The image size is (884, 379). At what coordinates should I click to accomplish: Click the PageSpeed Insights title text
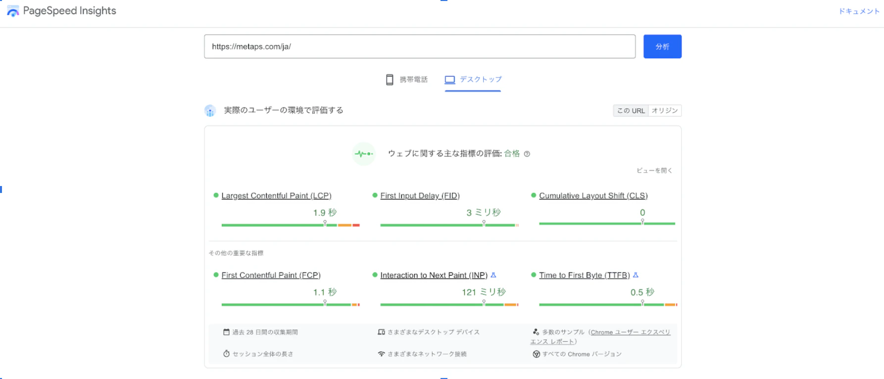[x=69, y=11]
